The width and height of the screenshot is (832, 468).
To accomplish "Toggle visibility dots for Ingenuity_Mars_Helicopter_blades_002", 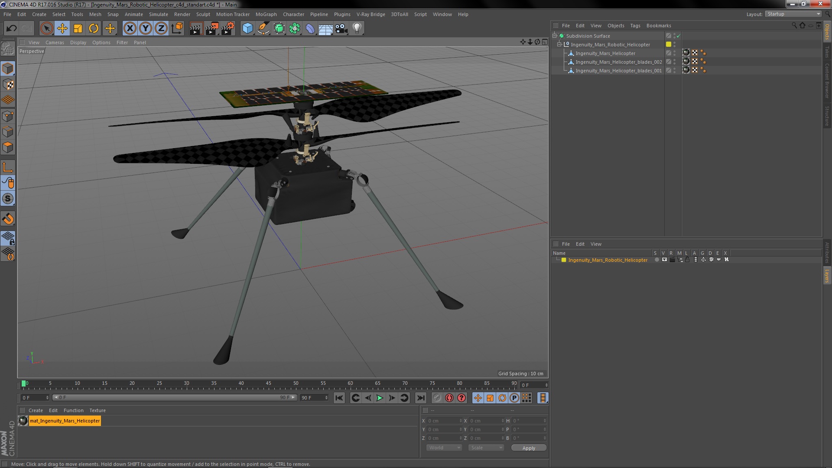I will pyautogui.click(x=674, y=62).
